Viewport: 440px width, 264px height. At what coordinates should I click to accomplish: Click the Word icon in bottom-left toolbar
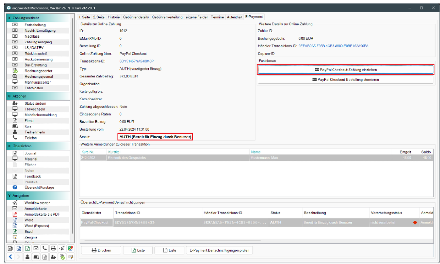click(19, 248)
